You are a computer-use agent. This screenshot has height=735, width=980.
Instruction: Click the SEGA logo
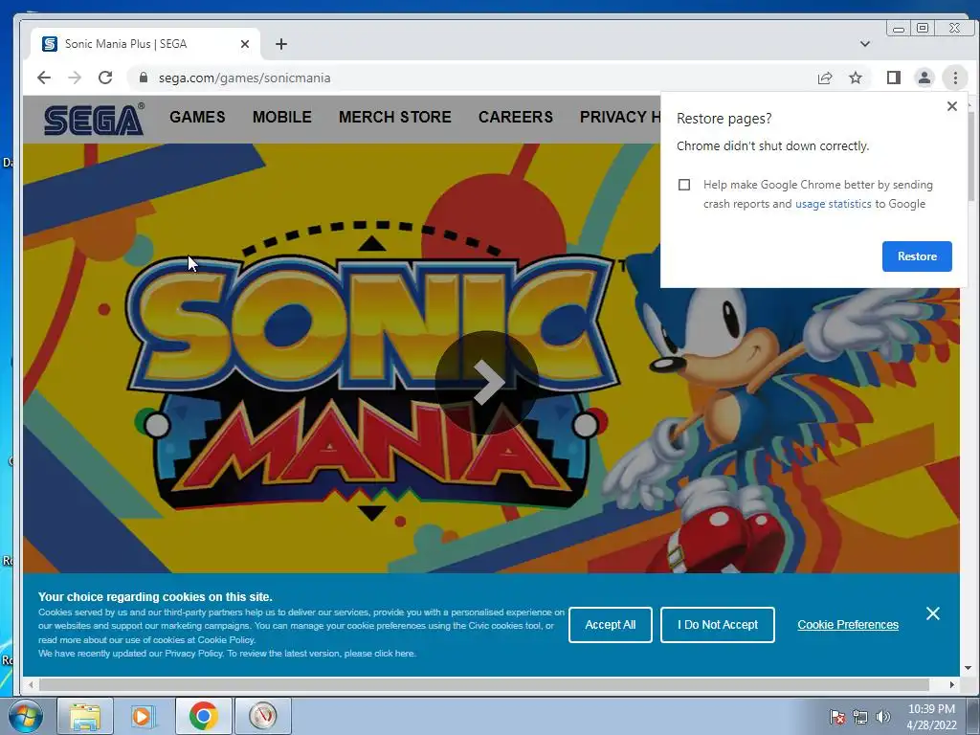(x=94, y=119)
